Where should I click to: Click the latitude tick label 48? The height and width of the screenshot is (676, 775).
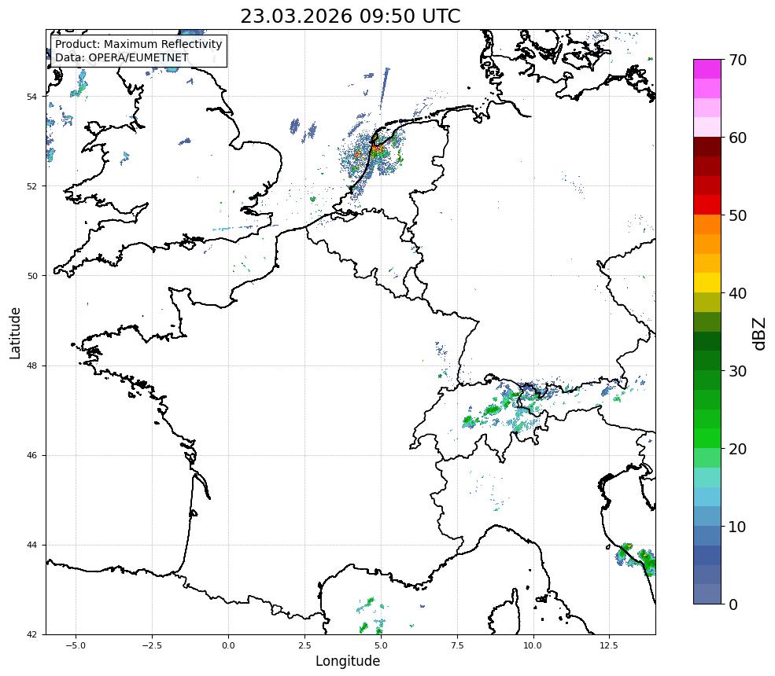click(31, 366)
